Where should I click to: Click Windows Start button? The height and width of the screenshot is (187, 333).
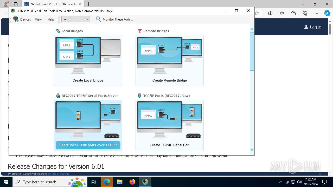(6, 182)
